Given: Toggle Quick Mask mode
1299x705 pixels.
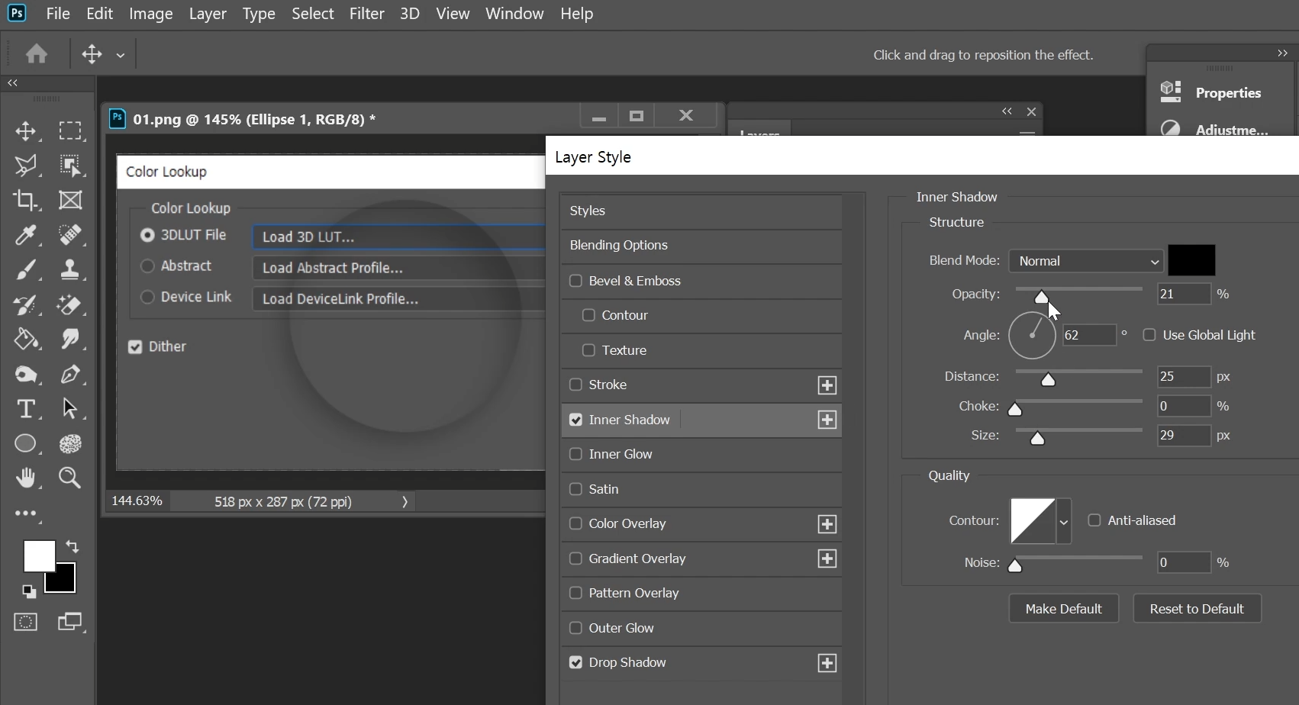Looking at the screenshot, I should [x=26, y=622].
